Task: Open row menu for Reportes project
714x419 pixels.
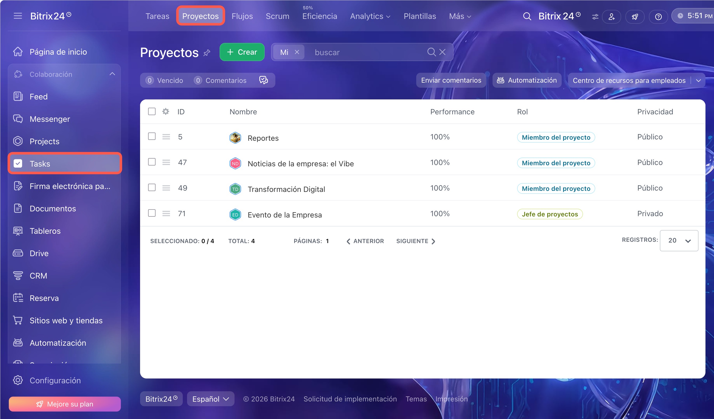Action: (x=166, y=137)
